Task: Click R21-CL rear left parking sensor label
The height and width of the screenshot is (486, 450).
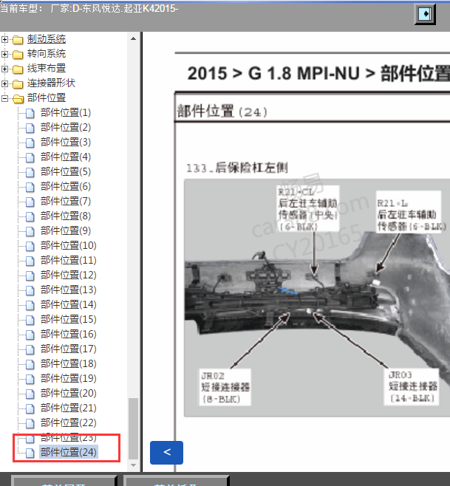Action: tap(308, 208)
